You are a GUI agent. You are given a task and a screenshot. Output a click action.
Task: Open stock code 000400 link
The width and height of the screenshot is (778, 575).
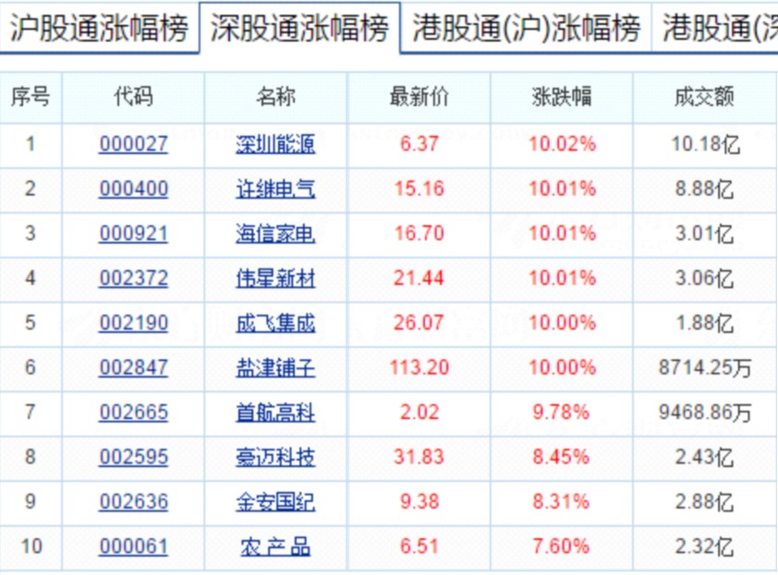pyautogui.click(x=134, y=189)
